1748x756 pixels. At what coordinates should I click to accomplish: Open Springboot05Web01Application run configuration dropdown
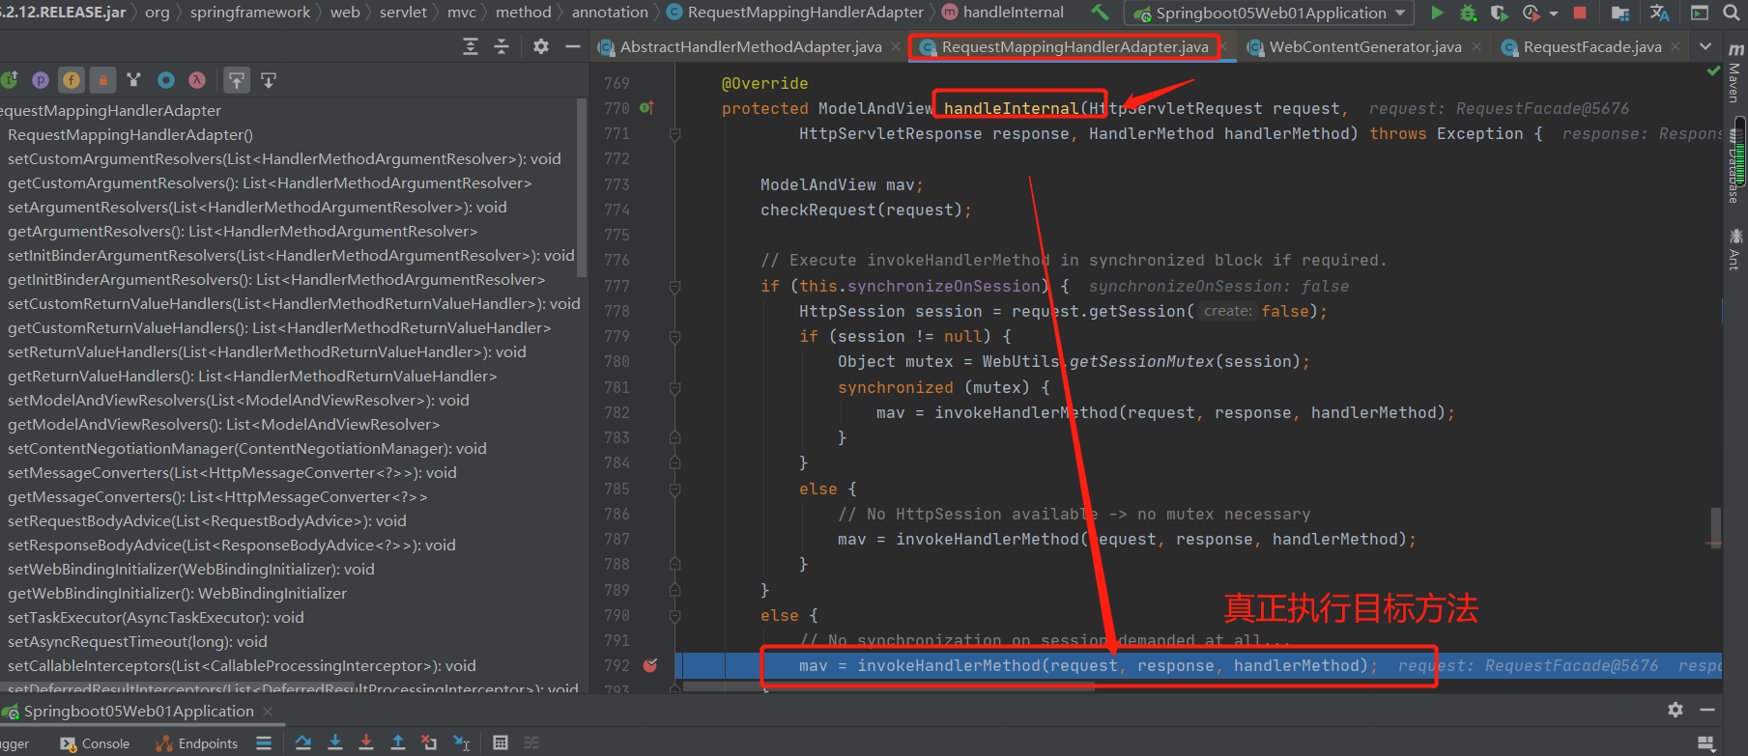click(1270, 13)
